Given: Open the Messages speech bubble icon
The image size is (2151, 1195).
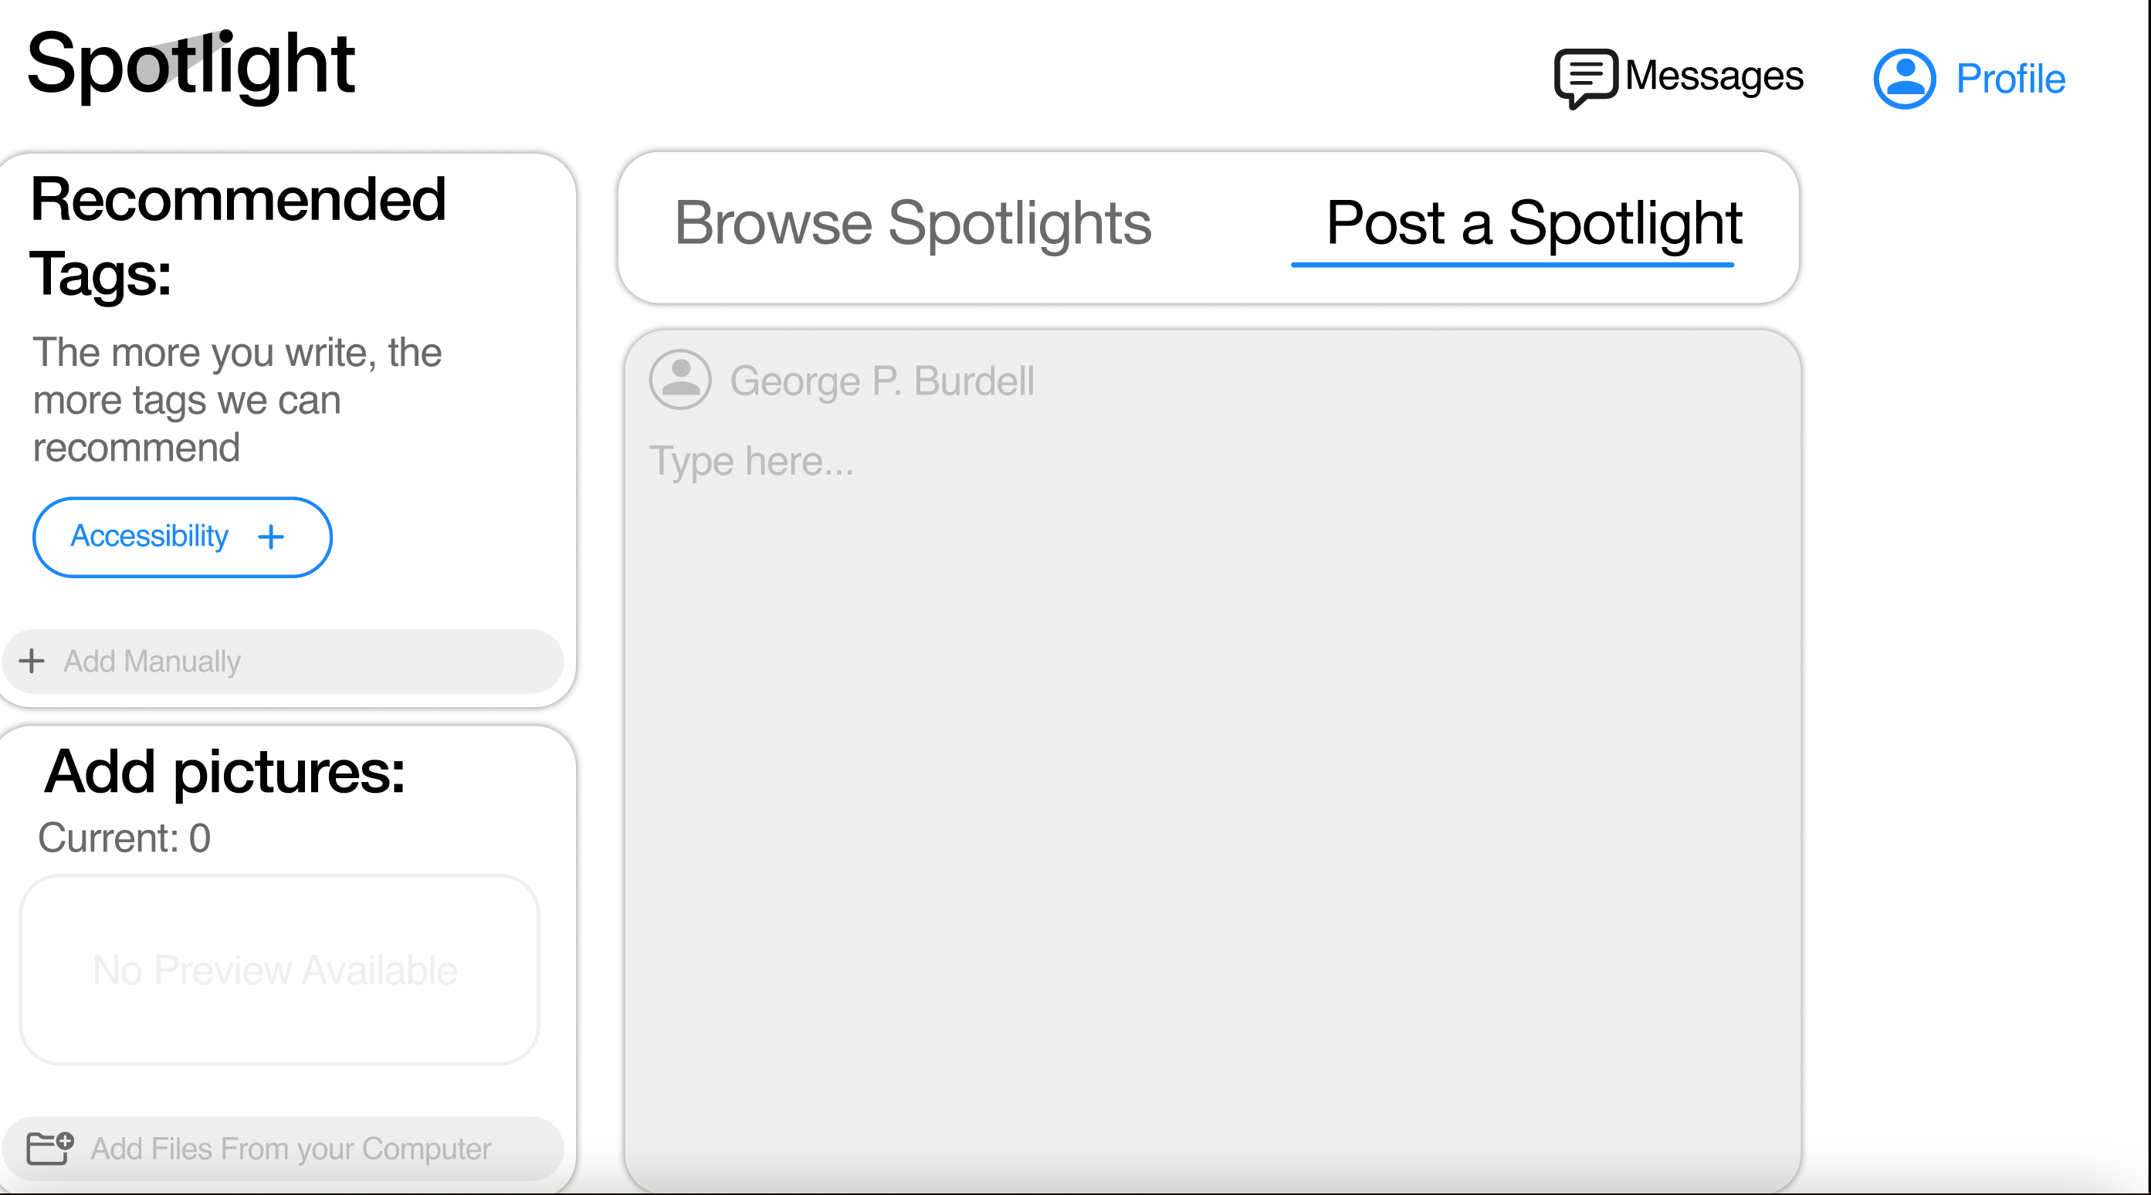Looking at the screenshot, I should [1585, 74].
